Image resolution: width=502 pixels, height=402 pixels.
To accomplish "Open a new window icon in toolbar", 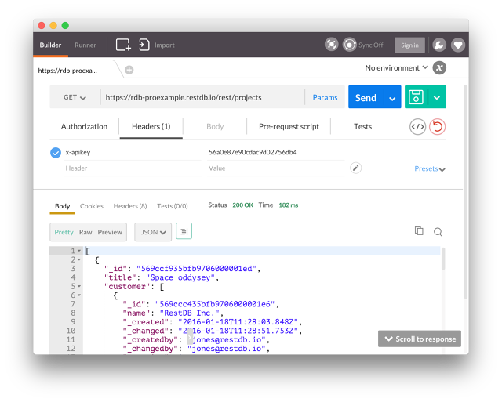I will pyautogui.click(x=123, y=45).
